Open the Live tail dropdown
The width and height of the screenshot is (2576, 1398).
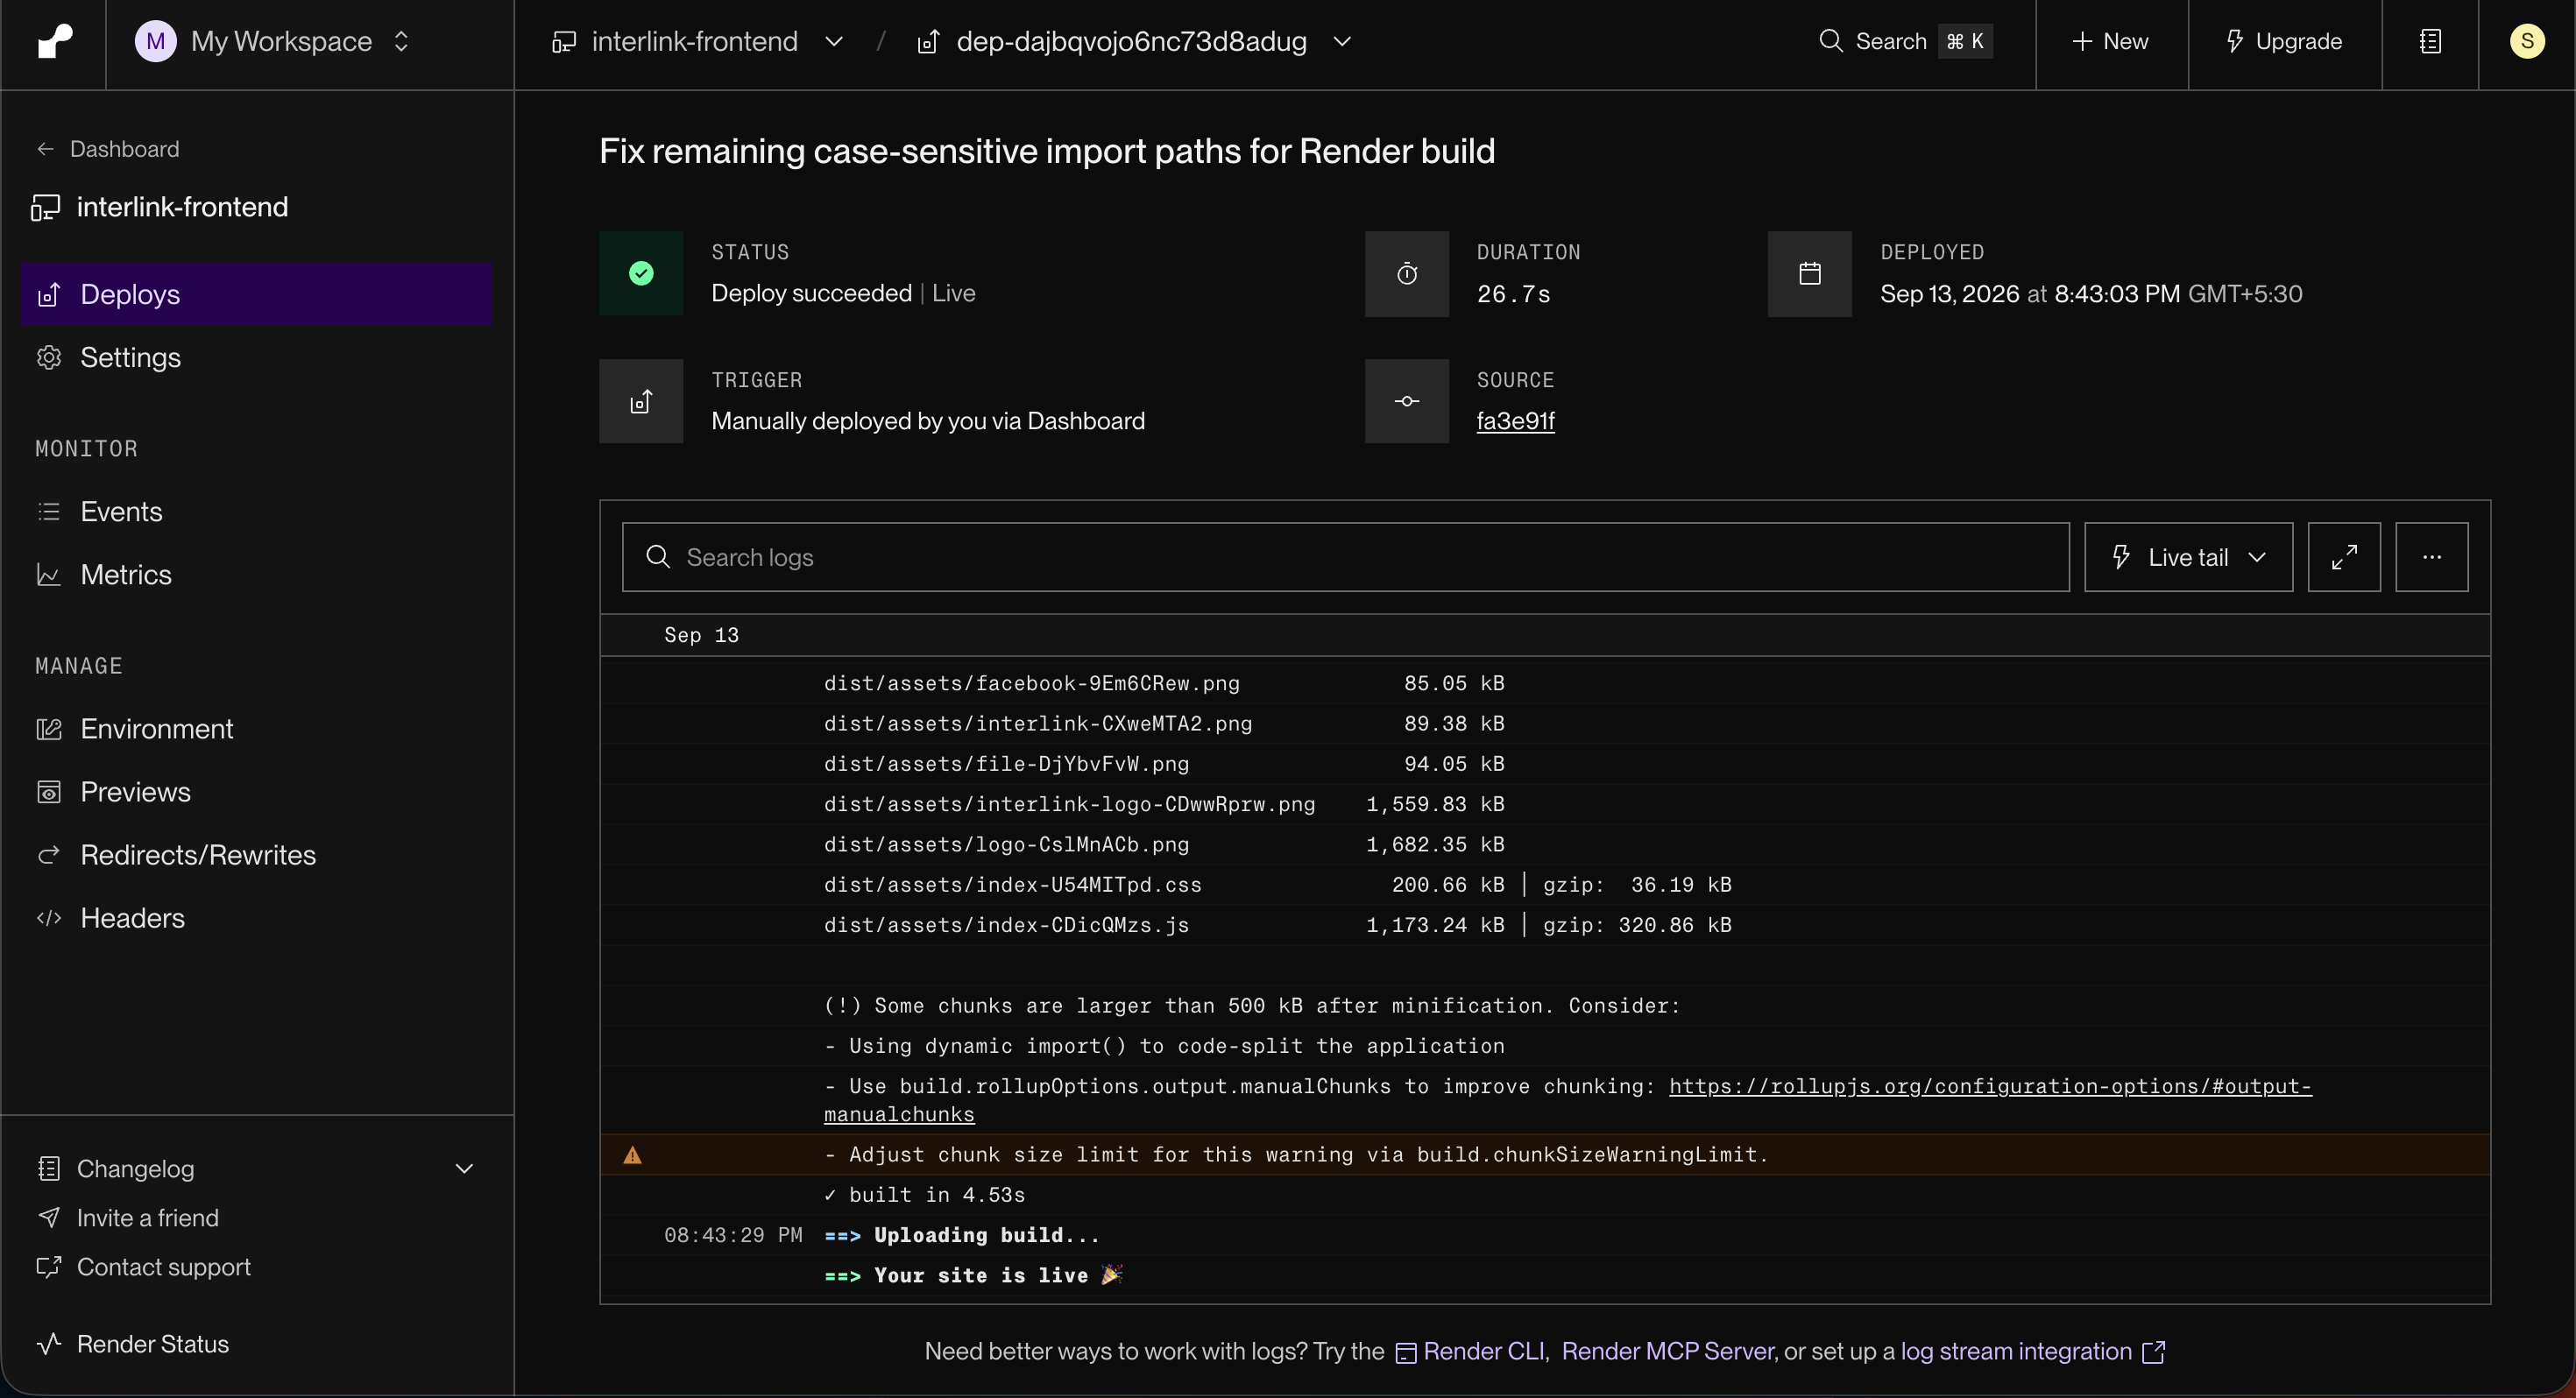click(2188, 557)
